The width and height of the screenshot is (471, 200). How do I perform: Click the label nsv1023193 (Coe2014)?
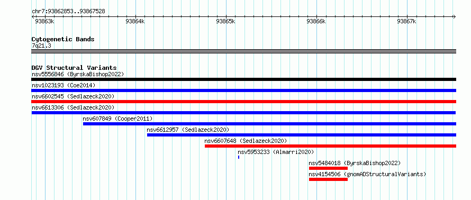click(64, 85)
